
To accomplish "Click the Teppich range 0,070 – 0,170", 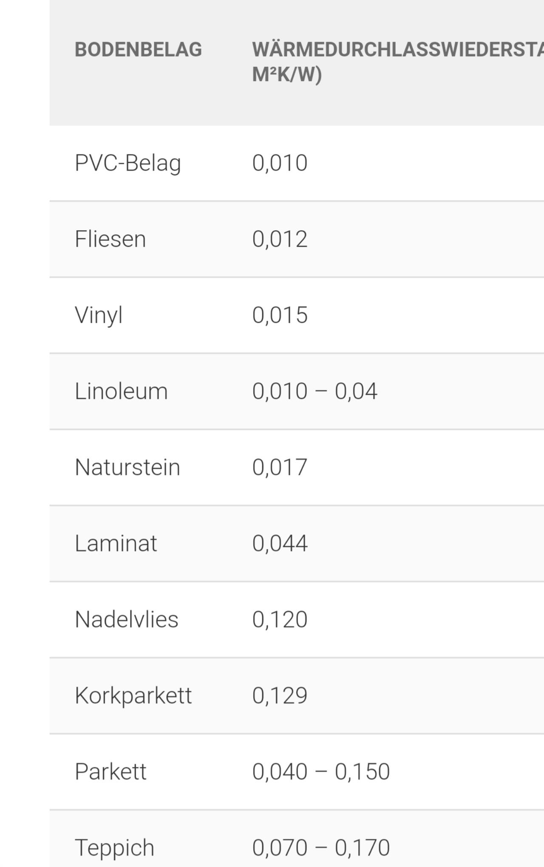I will (x=321, y=847).
